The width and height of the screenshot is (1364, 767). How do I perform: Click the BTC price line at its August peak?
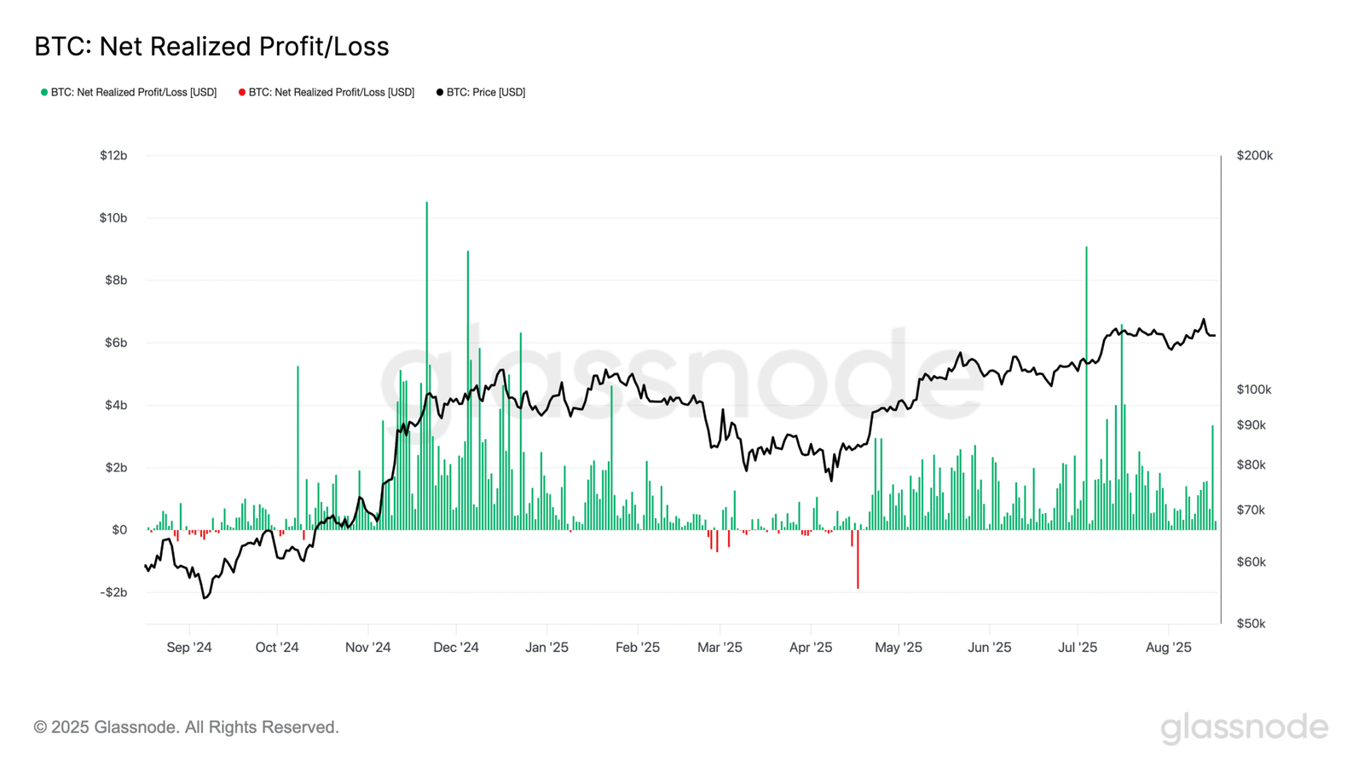(1202, 317)
